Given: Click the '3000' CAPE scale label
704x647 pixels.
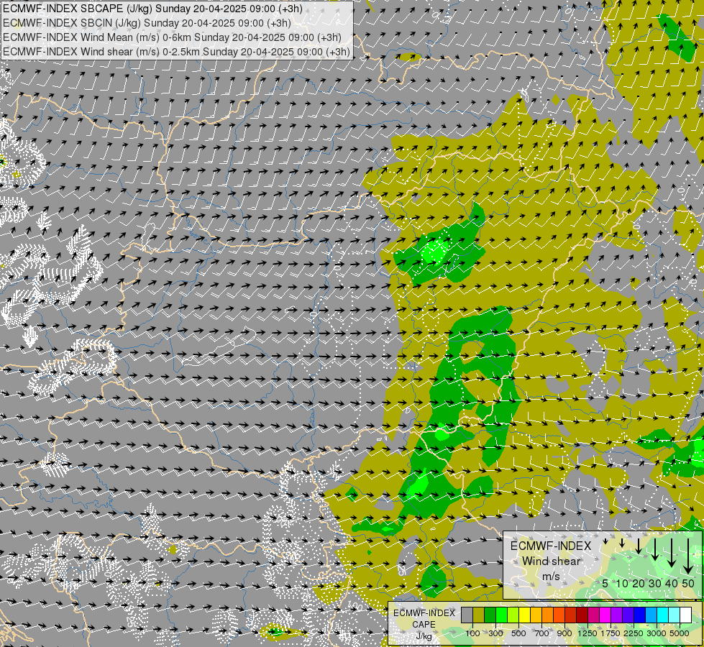Looking at the screenshot, I should 657,633.
